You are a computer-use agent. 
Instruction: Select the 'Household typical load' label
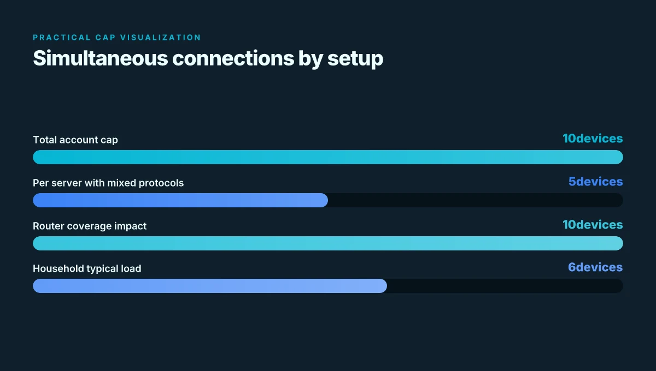pyautogui.click(x=87, y=268)
